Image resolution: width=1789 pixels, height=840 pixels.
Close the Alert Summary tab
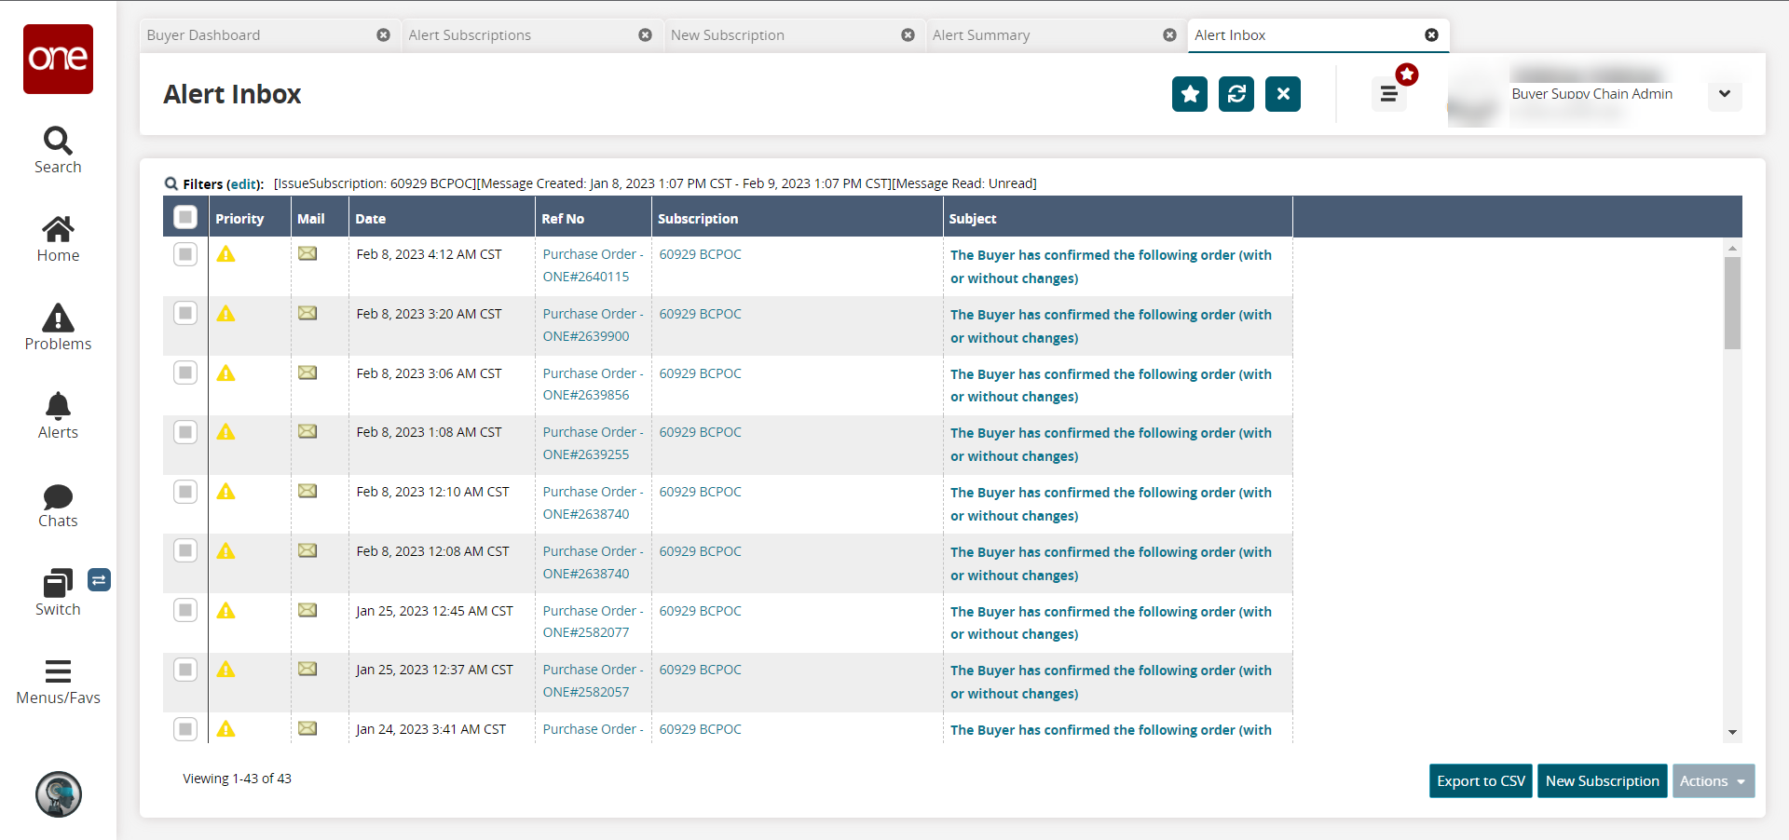pos(1169,35)
